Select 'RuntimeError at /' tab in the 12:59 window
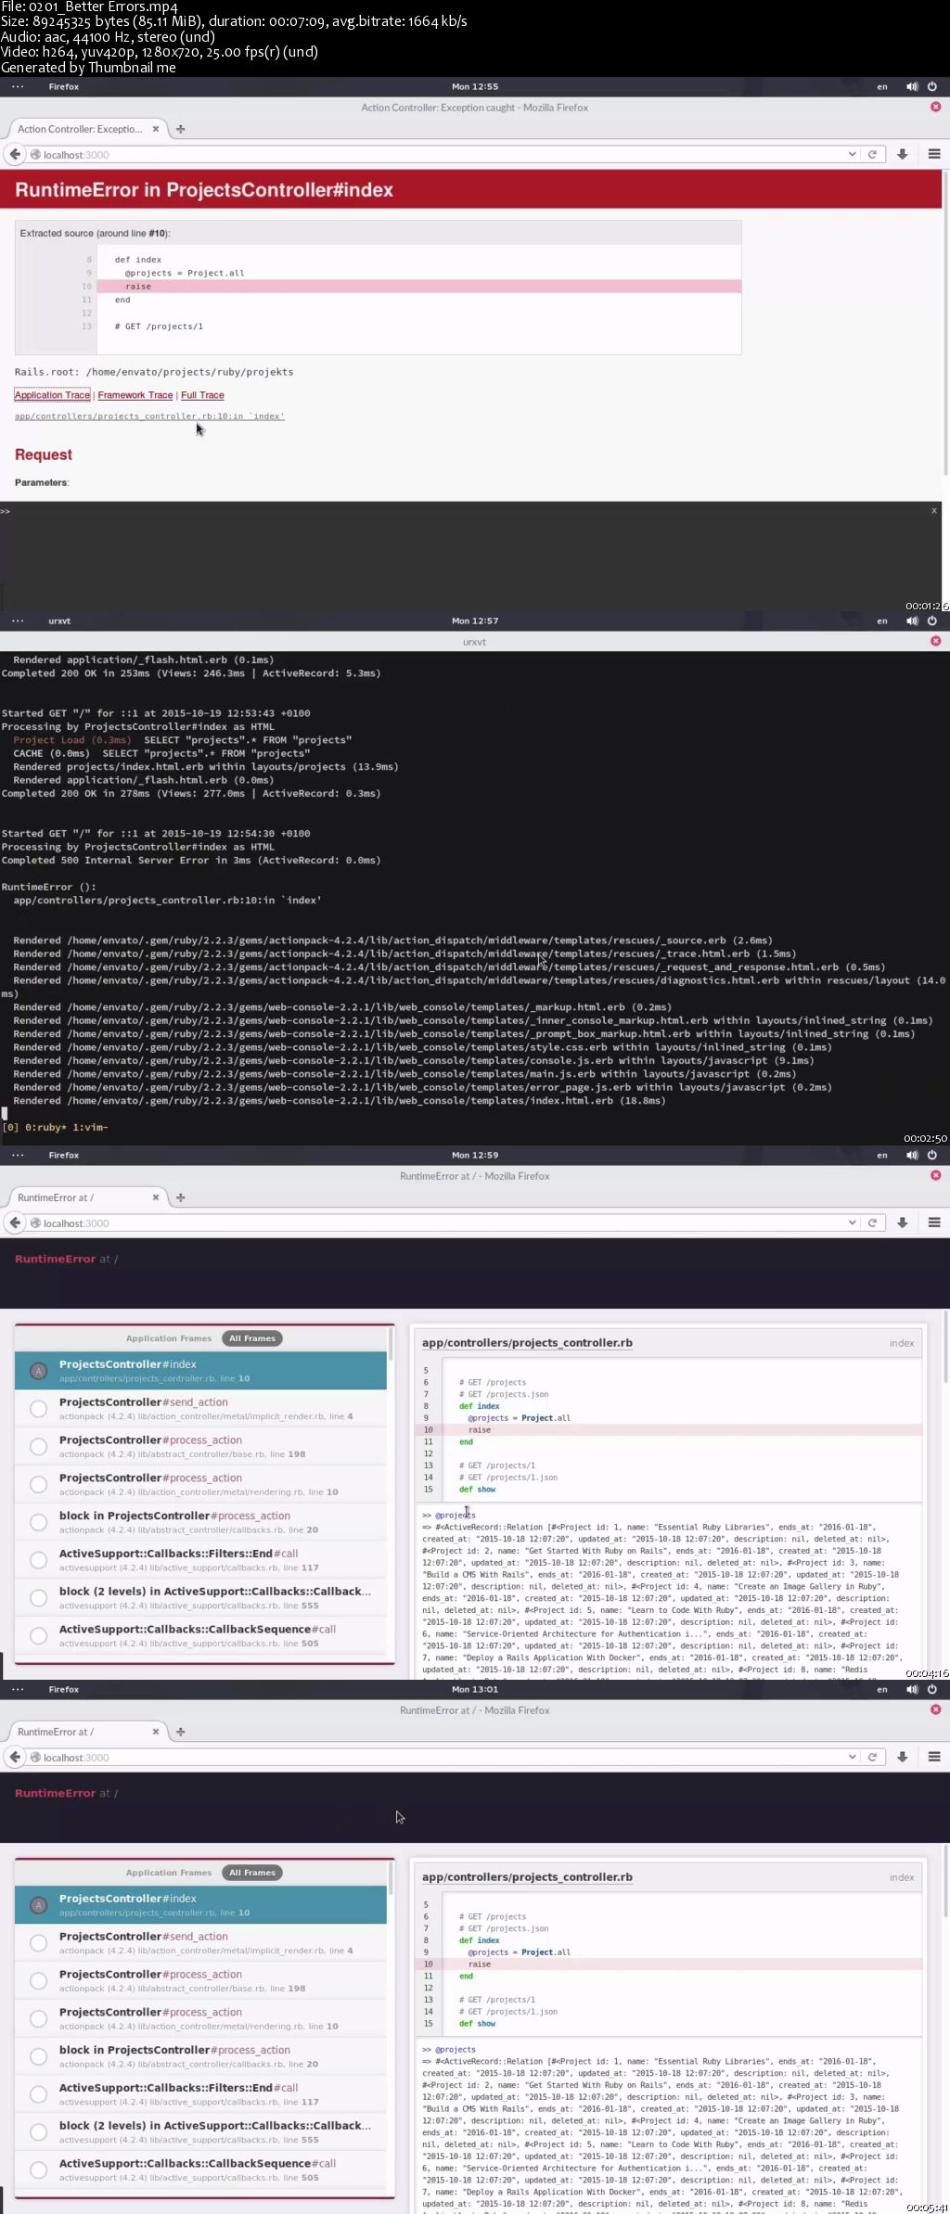This screenshot has width=950, height=2214. [86, 1197]
